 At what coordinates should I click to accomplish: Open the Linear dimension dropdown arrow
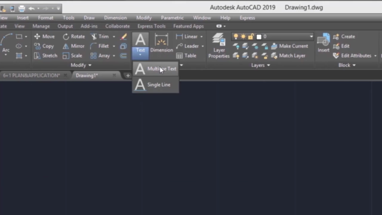(x=202, y=36)
